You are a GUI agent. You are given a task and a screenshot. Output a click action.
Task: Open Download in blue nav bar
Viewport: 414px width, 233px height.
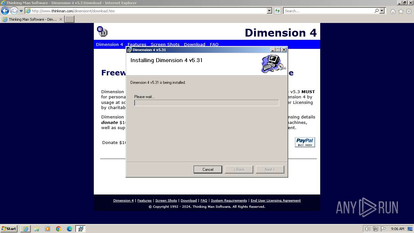coord(194,44)
